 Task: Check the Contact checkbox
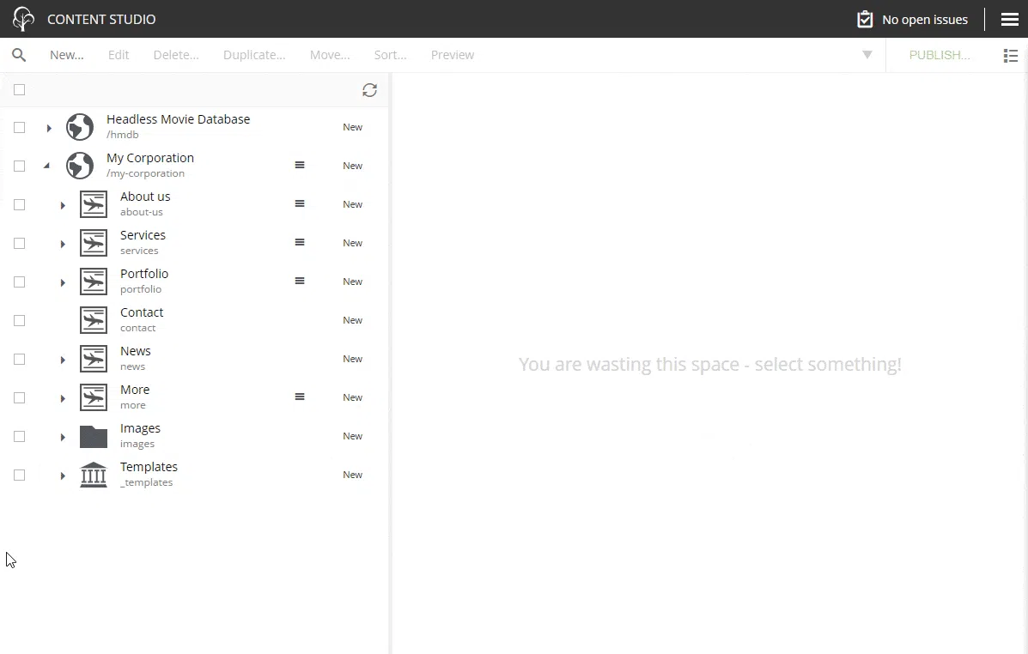[x=20, y=321]
